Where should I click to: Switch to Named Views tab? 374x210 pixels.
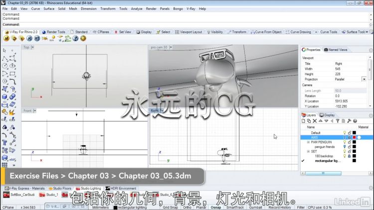(x=336, y=50)
